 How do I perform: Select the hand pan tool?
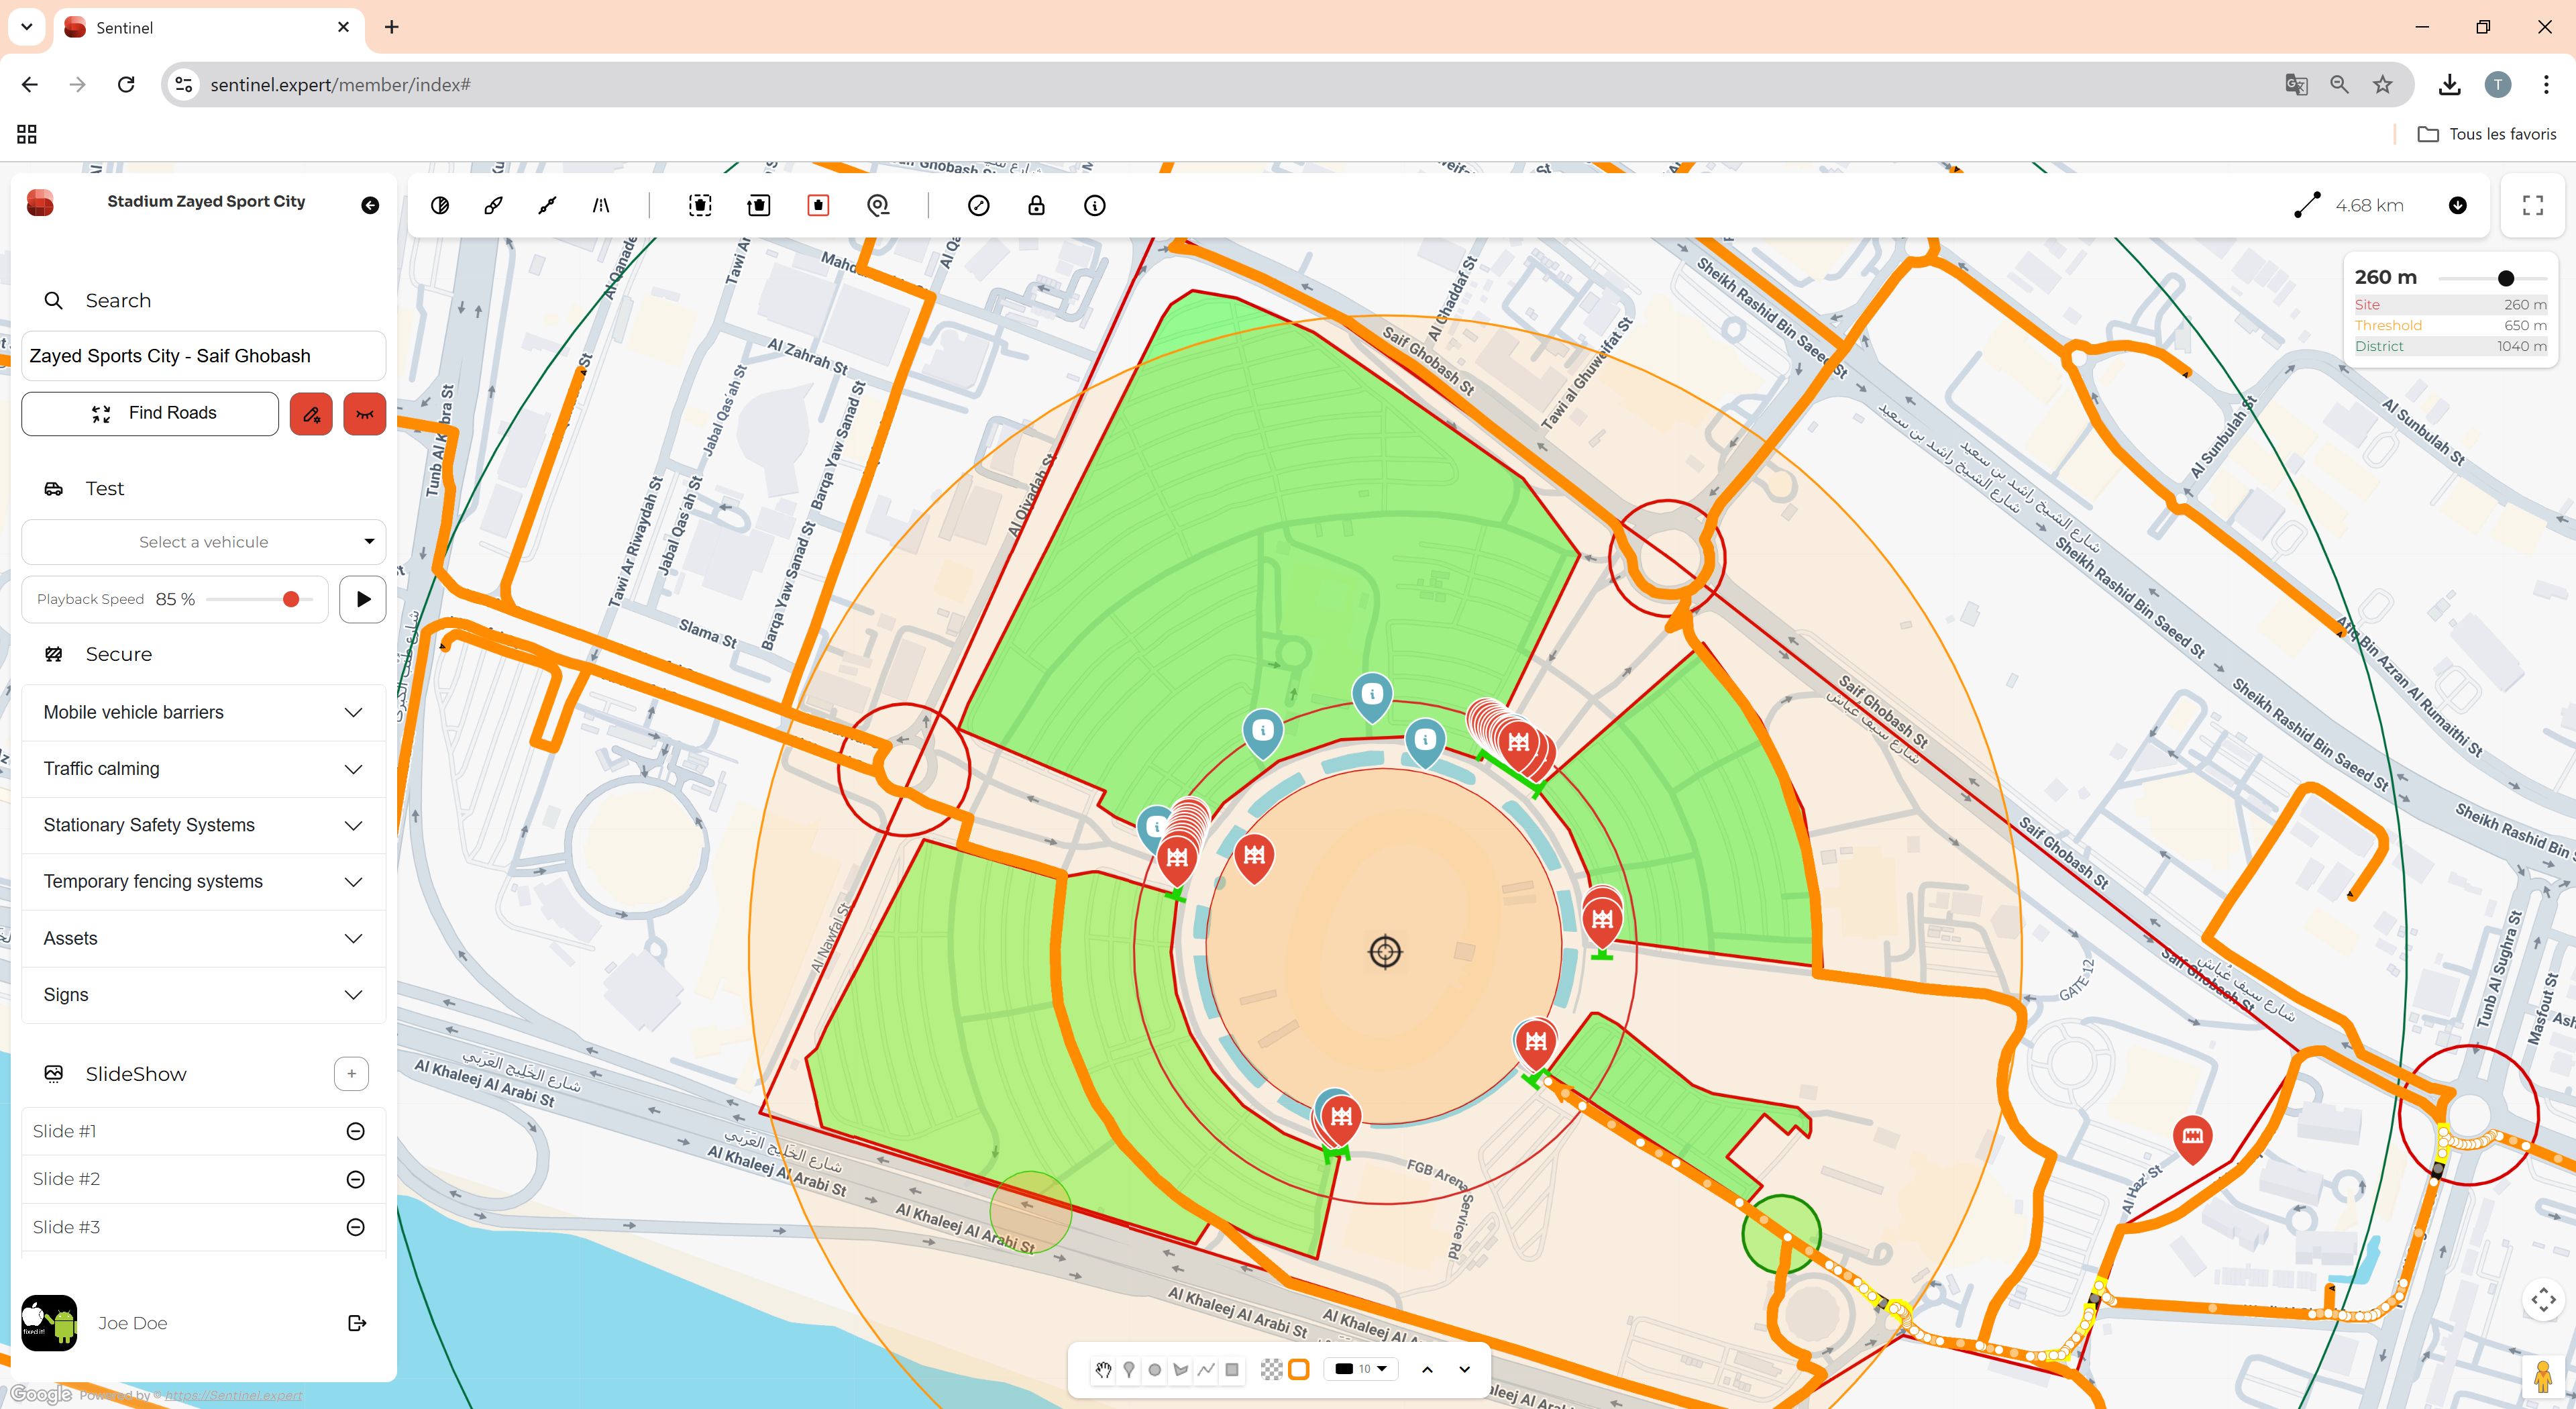tap(1103, 1370)
